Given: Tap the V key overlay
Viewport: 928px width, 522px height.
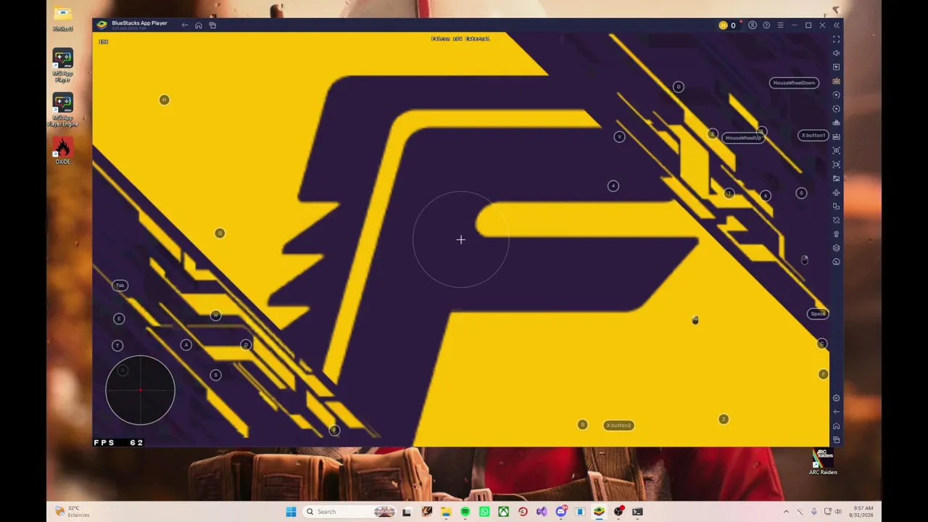Looking at the screenshot, I should tap(619, 137).
